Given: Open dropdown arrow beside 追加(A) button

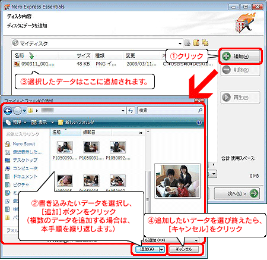Looking at the screenshot, I should [161, 249].
